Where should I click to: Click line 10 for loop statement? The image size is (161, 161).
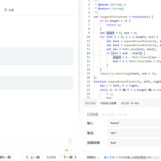pos(129,37)
